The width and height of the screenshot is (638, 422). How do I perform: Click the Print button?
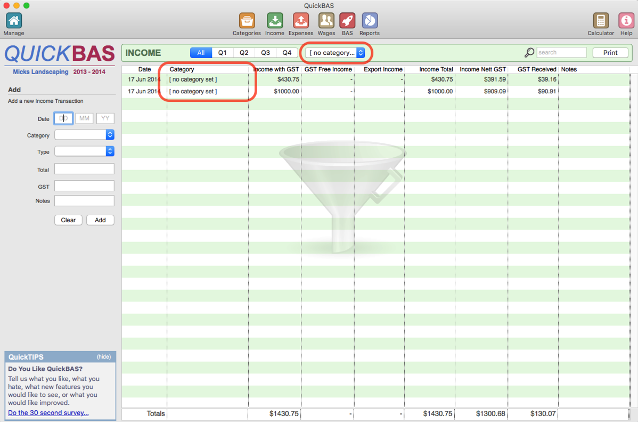click(x=610, y=53)
